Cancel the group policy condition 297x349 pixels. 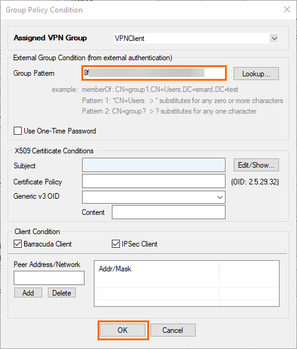[x=173, y=330]
